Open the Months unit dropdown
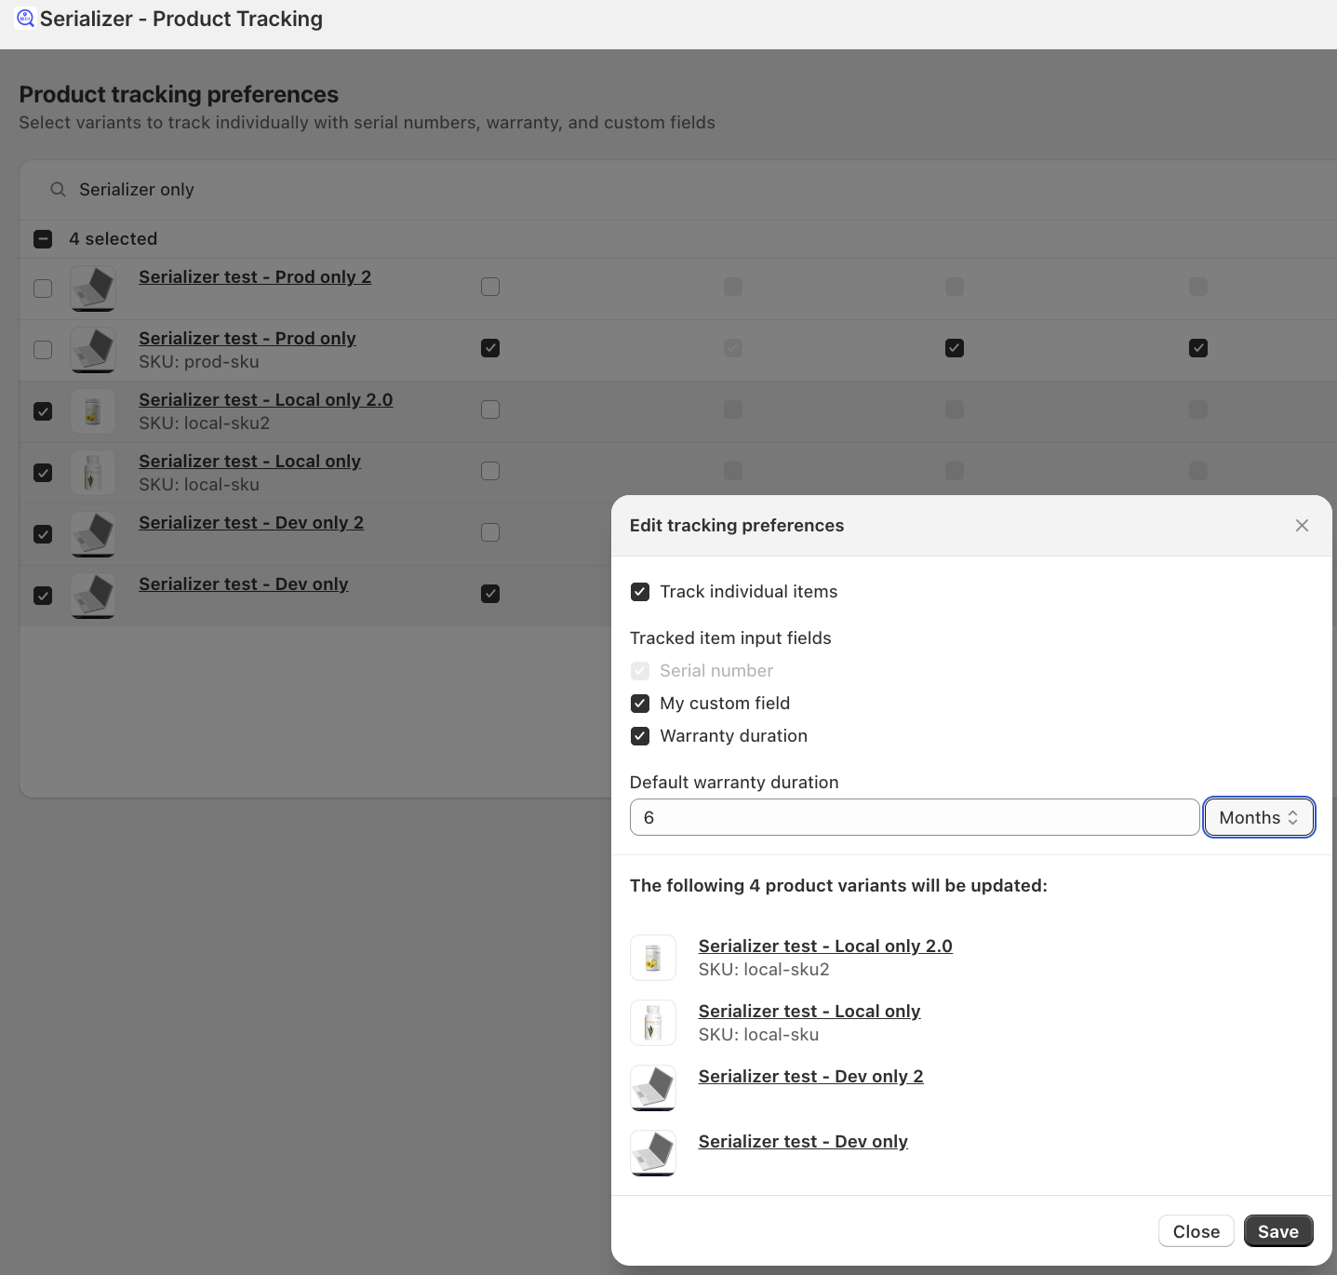 coord(1258,818)
